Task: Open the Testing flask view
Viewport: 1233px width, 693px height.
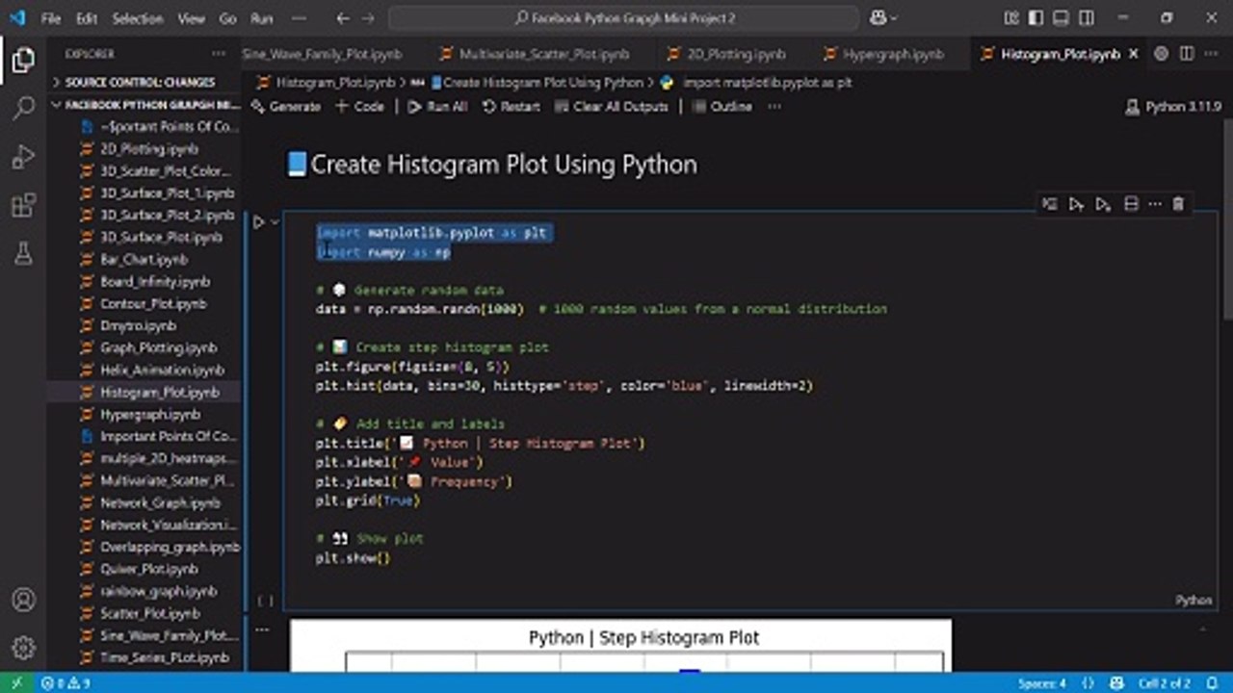Action: (23, 253)
